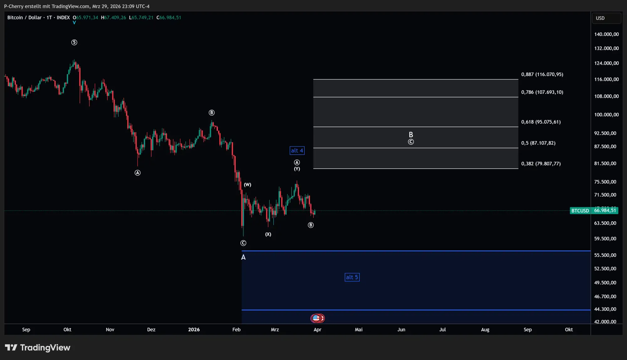Click the V indicator toggle under OHLC values
The image size is (627, 360).
pos(75,23)
